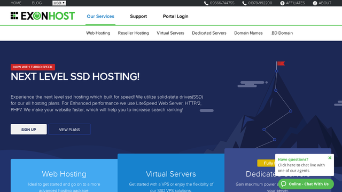Start chat via Online - Chat With Us
This screenshot has height=192, width=342.
[306, 184]
